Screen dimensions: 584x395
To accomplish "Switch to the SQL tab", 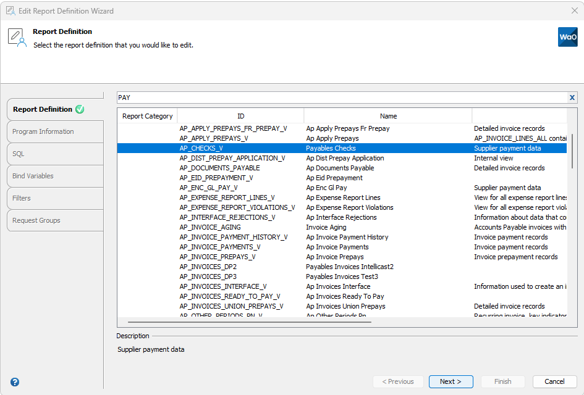I will point(19,154).
